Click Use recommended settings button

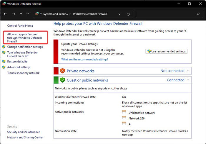point(167,51)
